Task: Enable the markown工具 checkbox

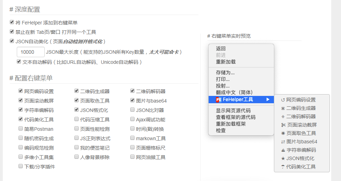Action: 132,138
